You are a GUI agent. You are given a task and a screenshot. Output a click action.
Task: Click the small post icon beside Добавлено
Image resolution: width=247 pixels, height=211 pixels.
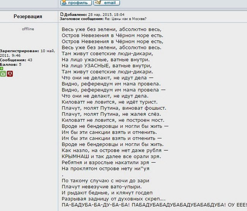click(61, 14)
